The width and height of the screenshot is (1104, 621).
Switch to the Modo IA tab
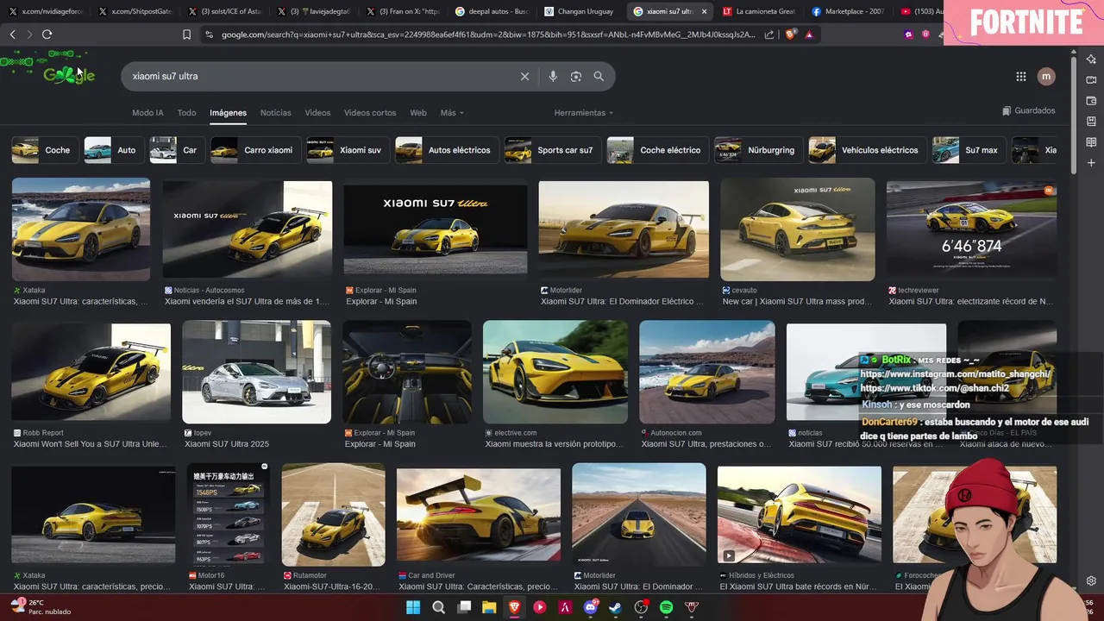pyautogui.click(x=147, y=112)
